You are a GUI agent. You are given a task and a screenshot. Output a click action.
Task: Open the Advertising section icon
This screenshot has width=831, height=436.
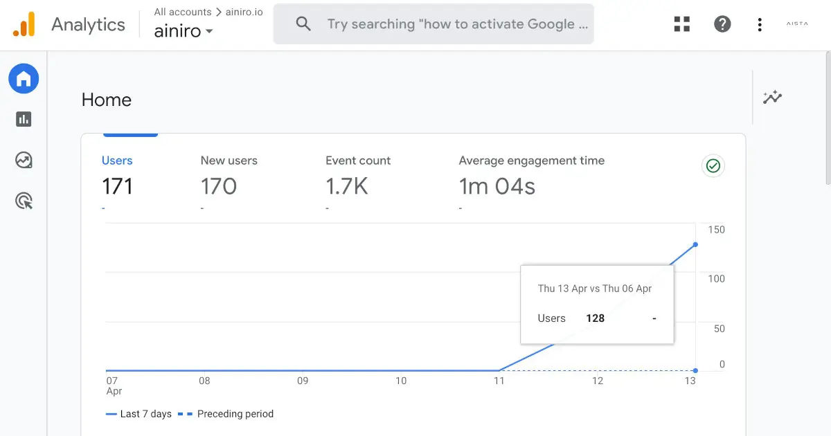(x=24, y=201)
